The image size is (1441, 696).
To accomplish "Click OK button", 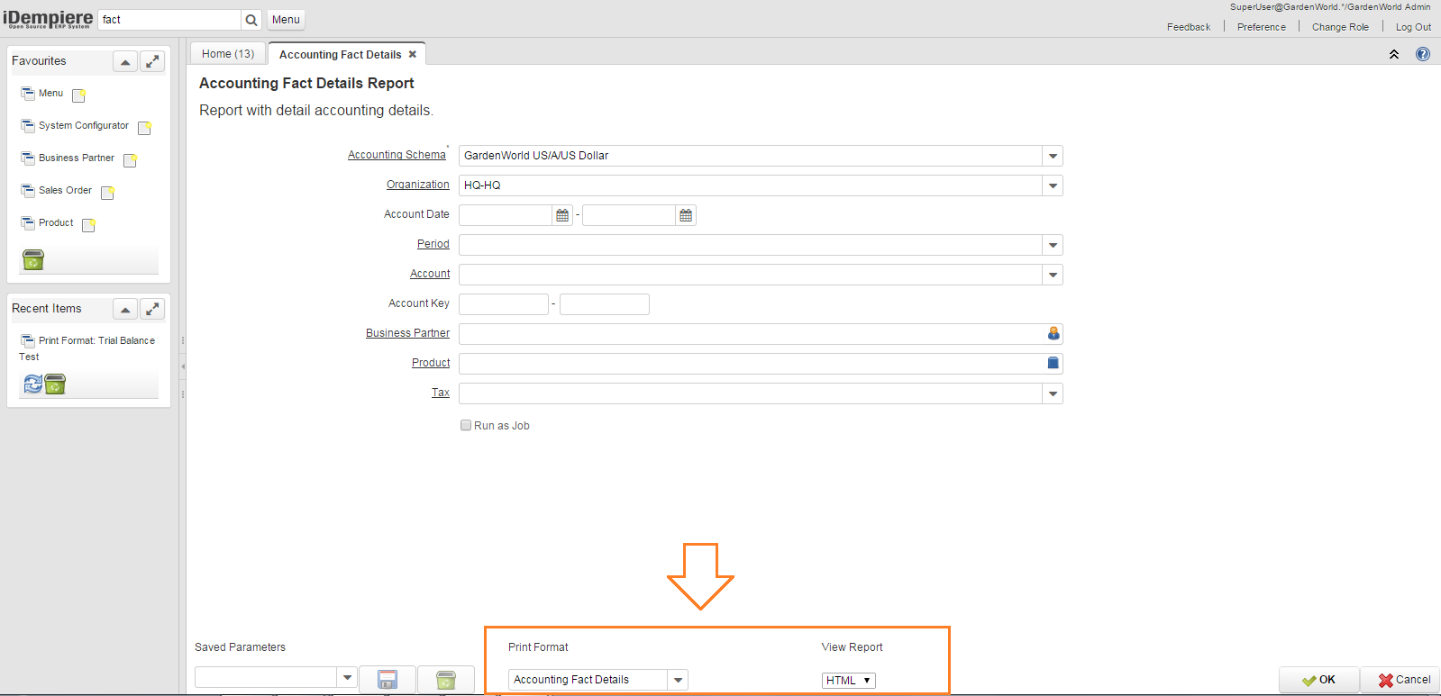I will coord(1318,680).
